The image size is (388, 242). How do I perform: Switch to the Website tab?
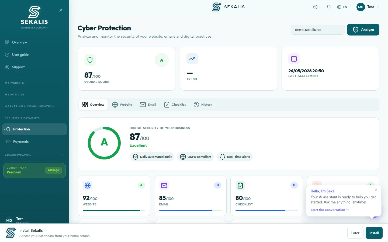[x=122, y=105]
